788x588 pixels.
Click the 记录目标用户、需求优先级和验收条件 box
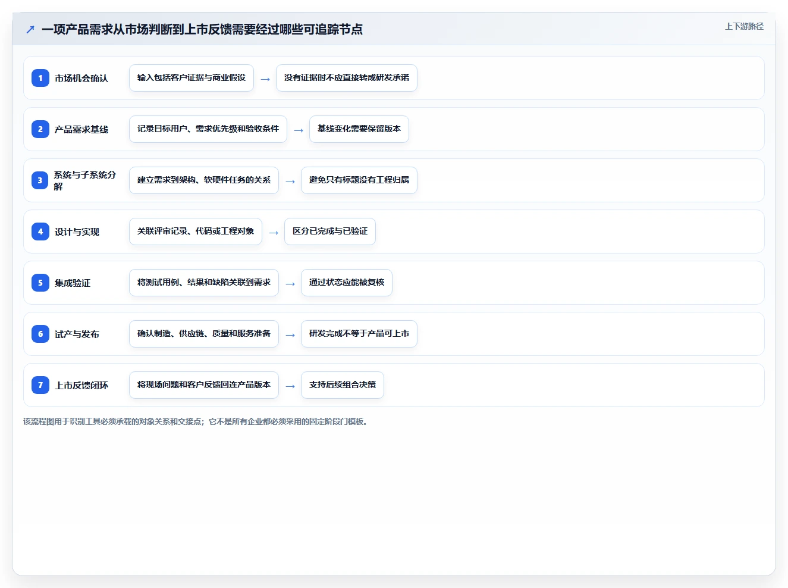click(x=208, y=129)
